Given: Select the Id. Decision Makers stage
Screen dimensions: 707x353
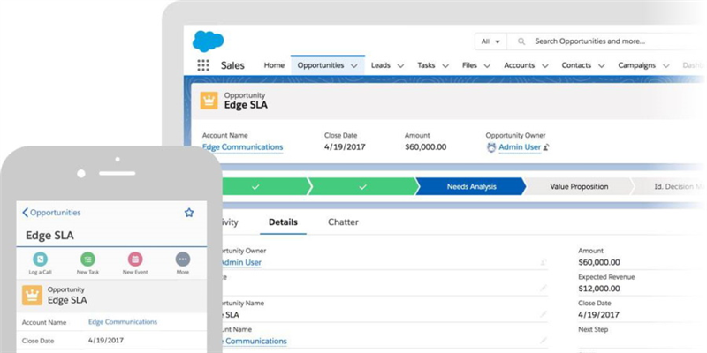Looking at the screenshot, I should (668, 186).
